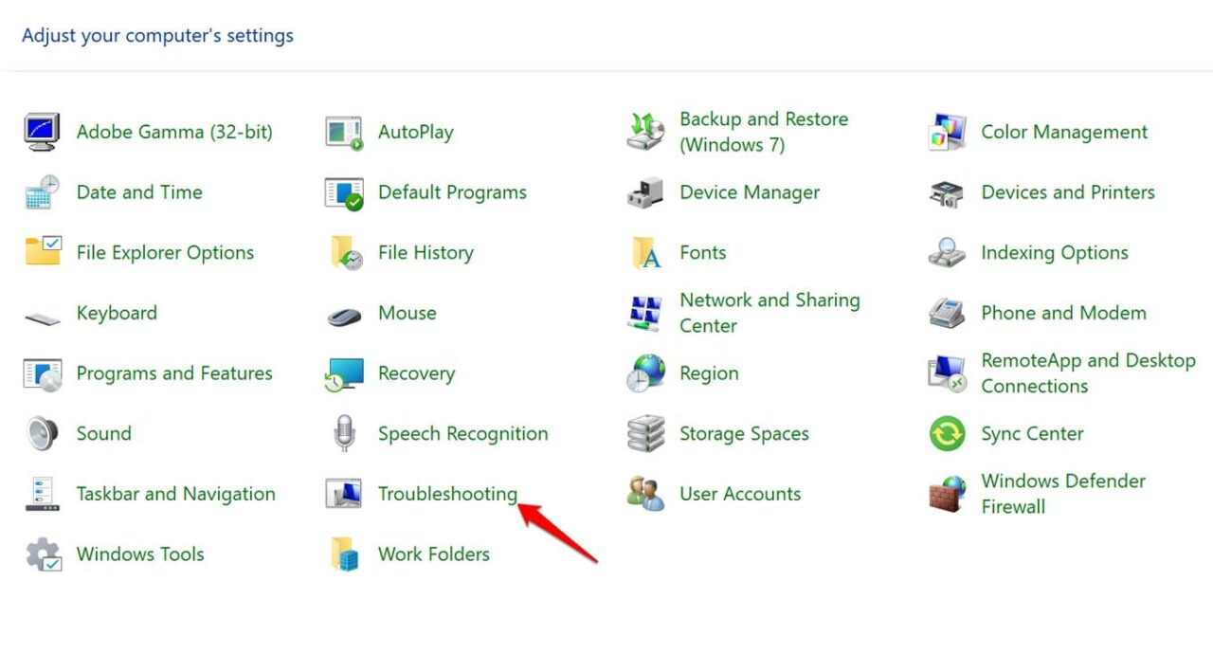Click the Recovery monitor icon
This screenshot has height=654, width=1213.
(x=344, y=373)
